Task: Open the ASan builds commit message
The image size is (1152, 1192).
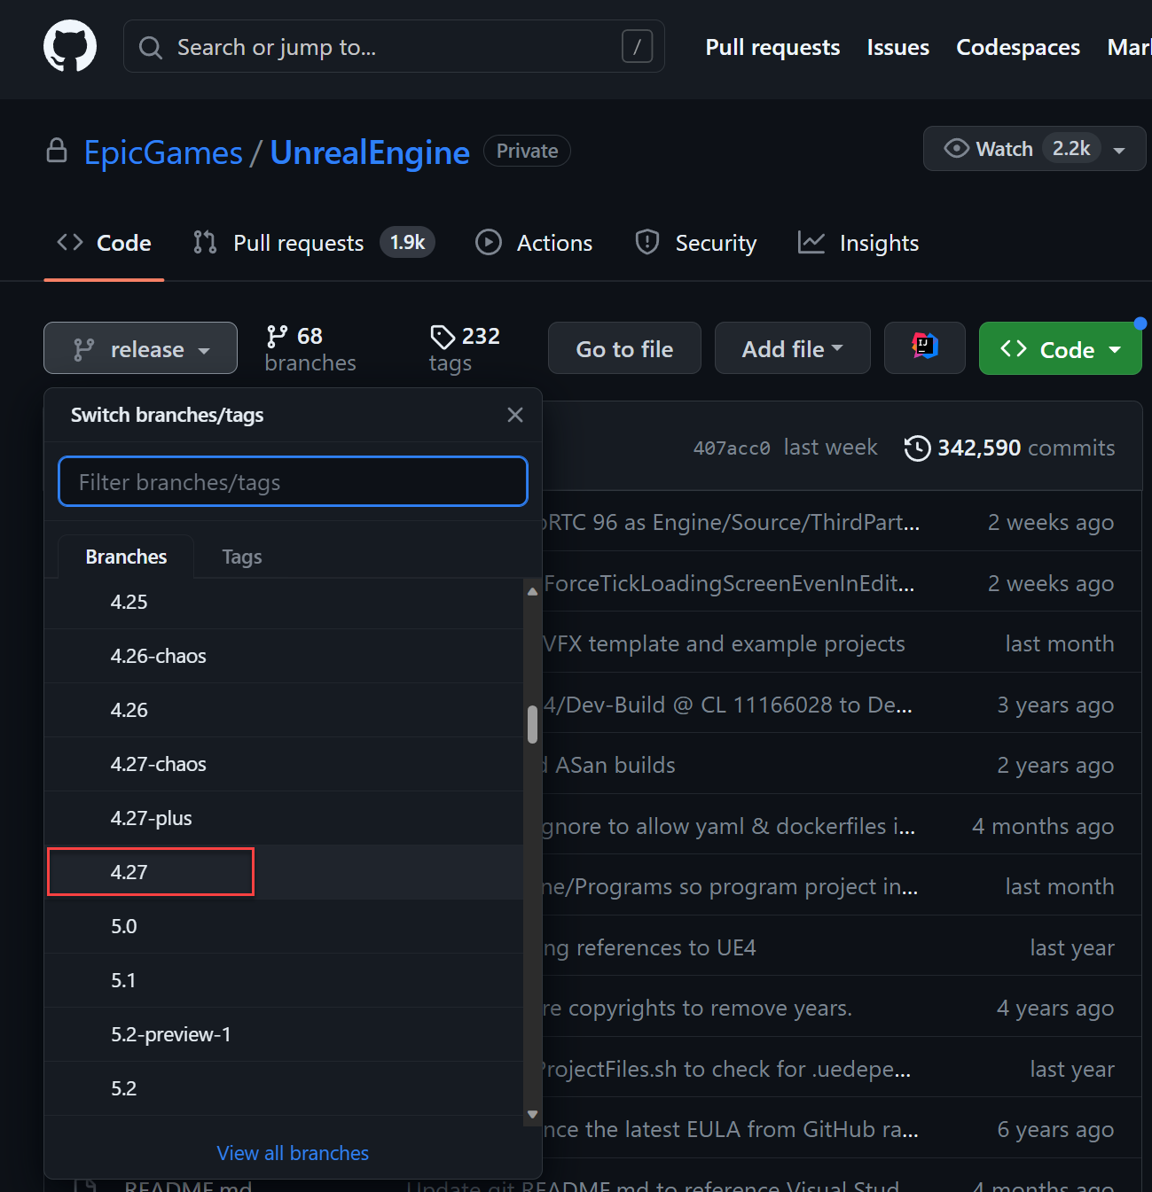Action: tap(609, 766)
